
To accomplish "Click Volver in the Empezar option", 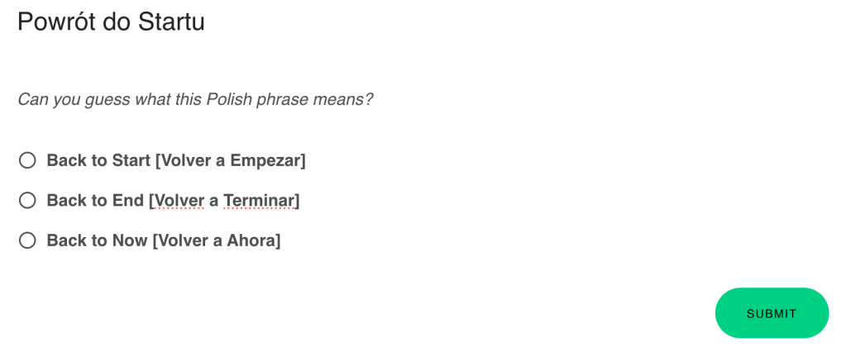I will [x=186, y=160].
